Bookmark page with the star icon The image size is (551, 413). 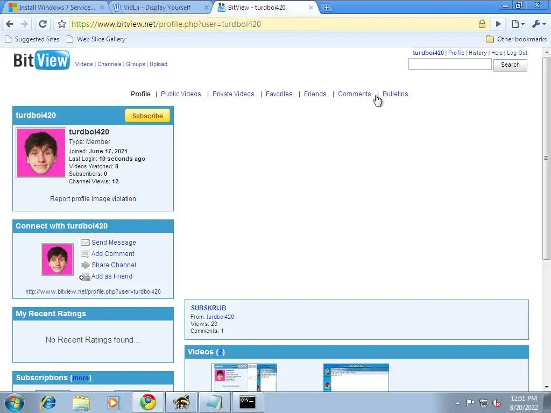pyautogui.click(x=62, y=24)
